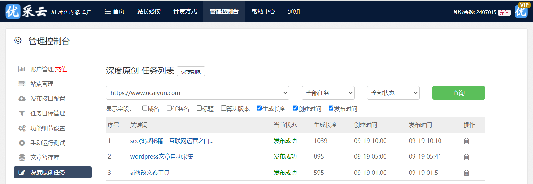This screenshot has width=533, height=184.
Task: Open the 计费方式 menu item
Action: tap(185, 11)
